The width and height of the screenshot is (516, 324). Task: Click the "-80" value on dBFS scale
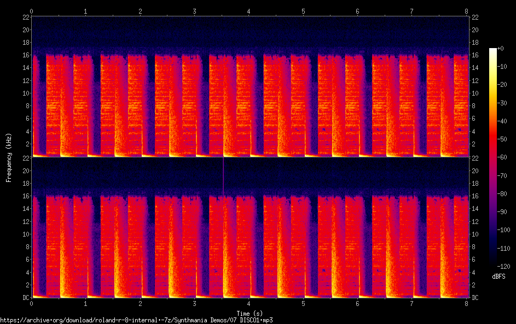pos(502,193)
